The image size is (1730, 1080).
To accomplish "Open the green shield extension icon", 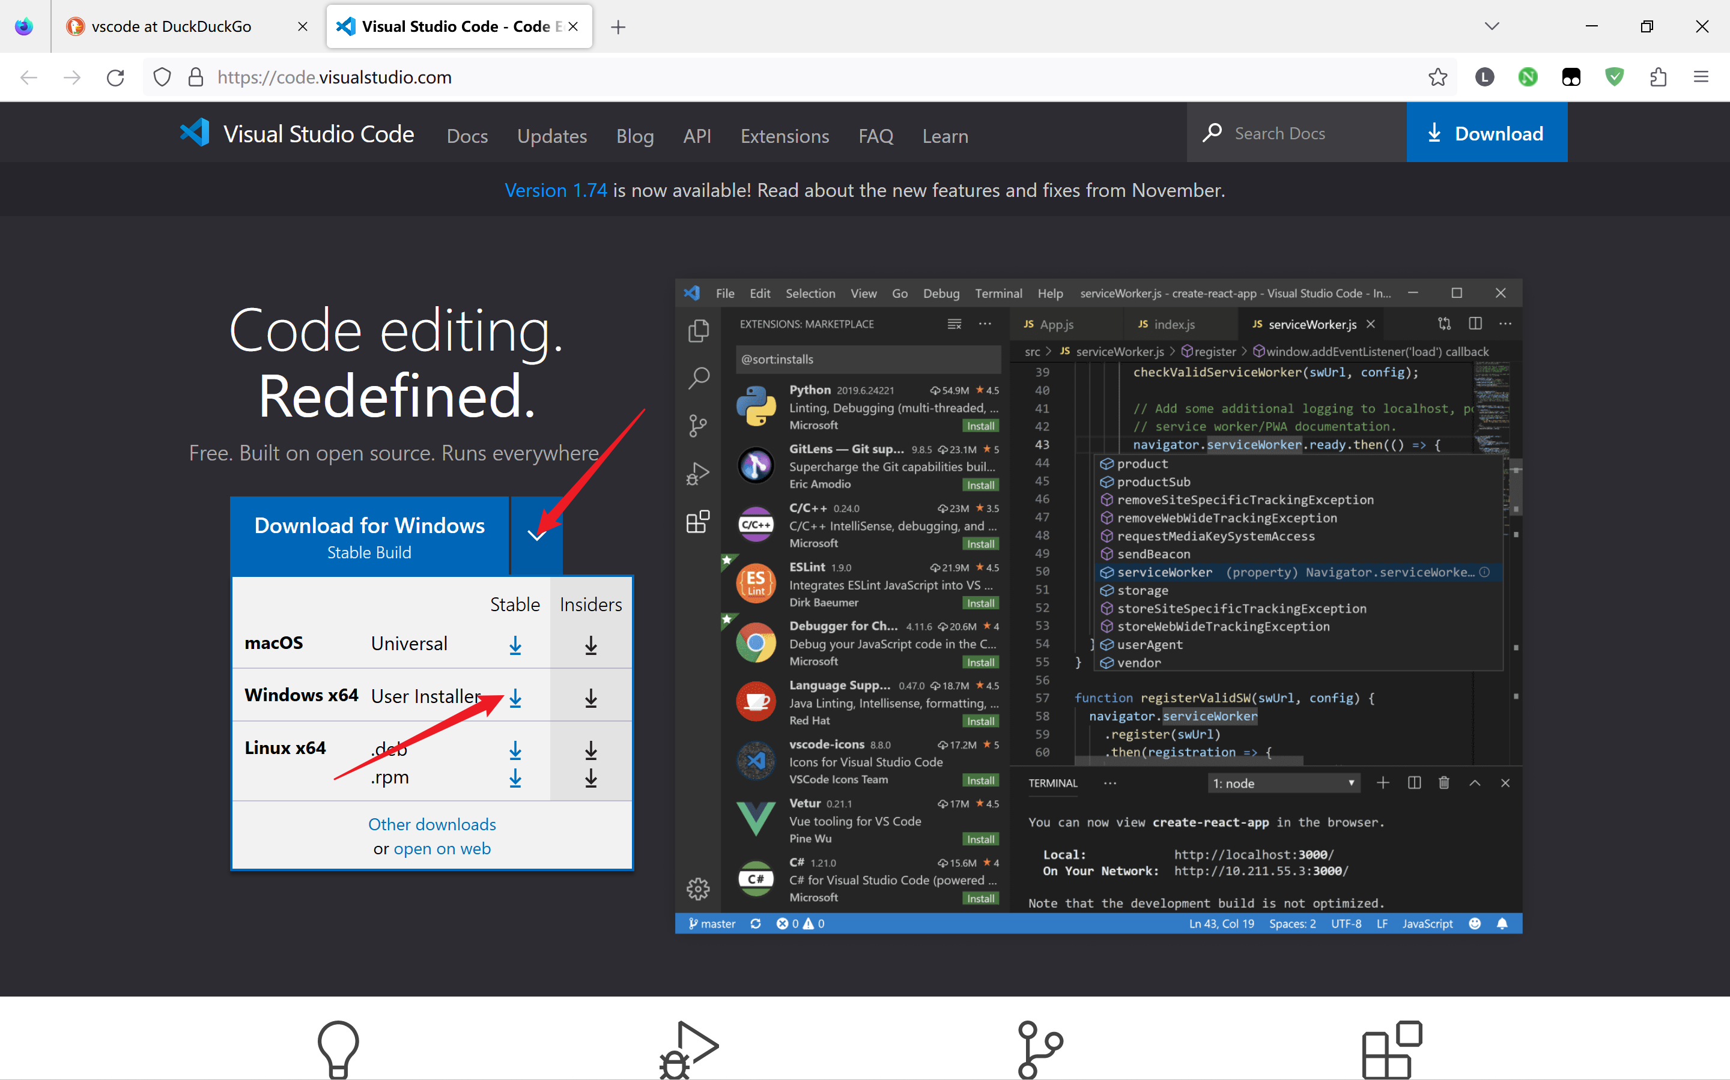I will click(x=1614, y=76).
